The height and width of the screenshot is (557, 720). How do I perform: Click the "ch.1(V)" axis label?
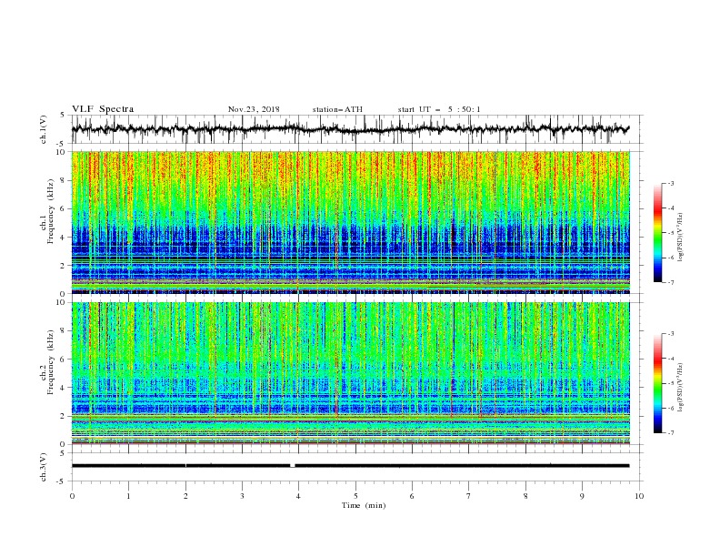pyautogui.click(x=44, y=129)
